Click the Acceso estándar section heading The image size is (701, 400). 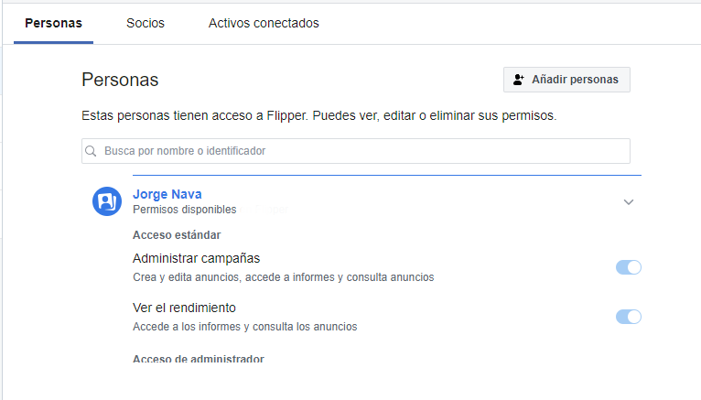click(177, 235)
